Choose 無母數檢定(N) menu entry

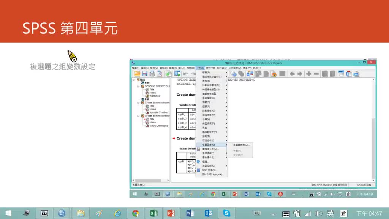212,132
